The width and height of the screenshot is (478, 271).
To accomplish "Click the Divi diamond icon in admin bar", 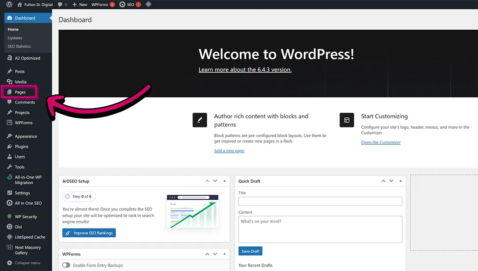I will pos(149,4).
